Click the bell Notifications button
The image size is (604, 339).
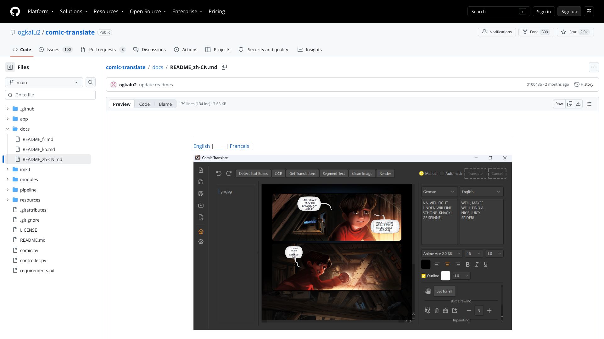pos(497,32)
